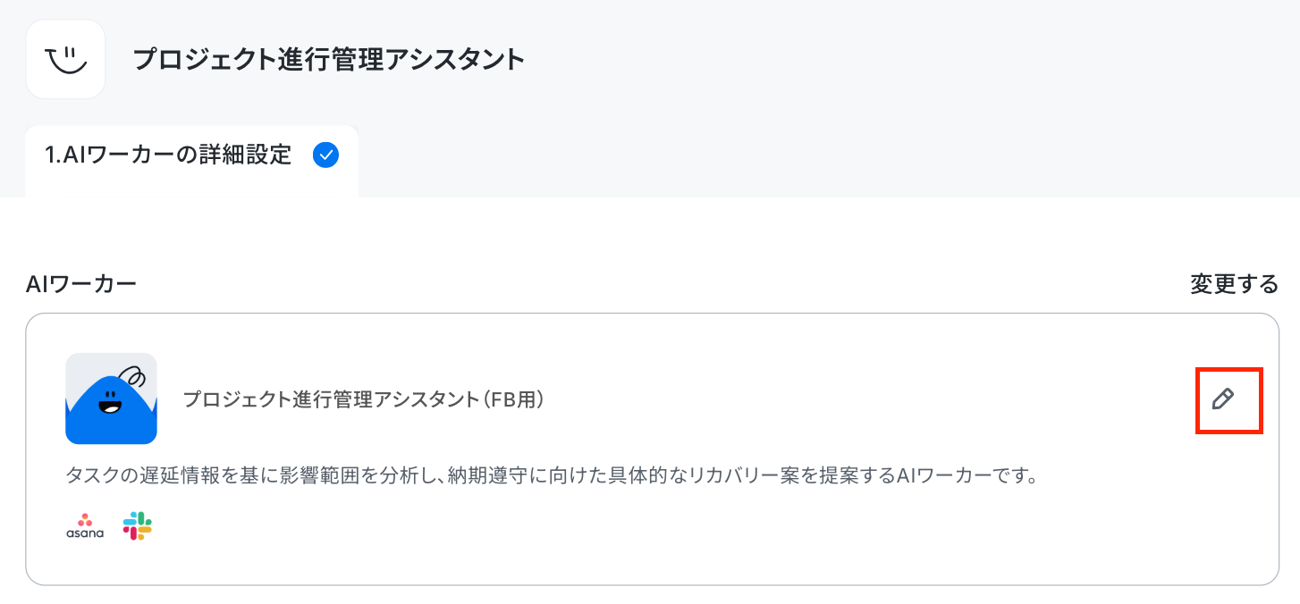Select the Slack integration icon
Image resolution: width=1300 pixels, height=604 pixels.
click(137, 526)
